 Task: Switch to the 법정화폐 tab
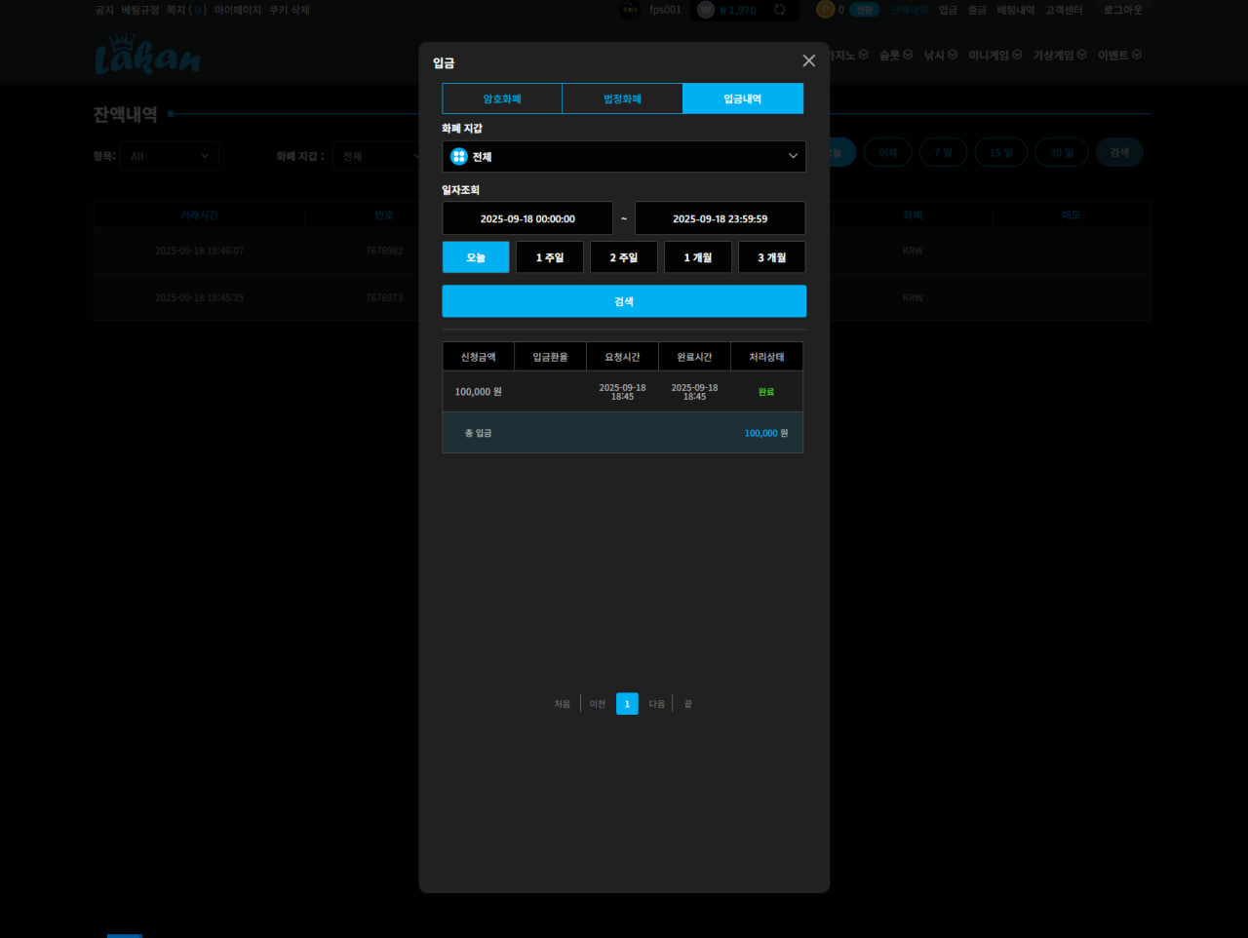622,98
